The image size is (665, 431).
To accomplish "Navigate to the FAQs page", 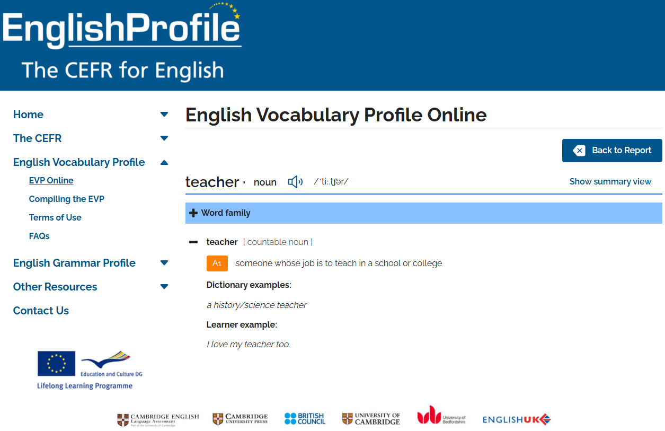I will point(39,235).
